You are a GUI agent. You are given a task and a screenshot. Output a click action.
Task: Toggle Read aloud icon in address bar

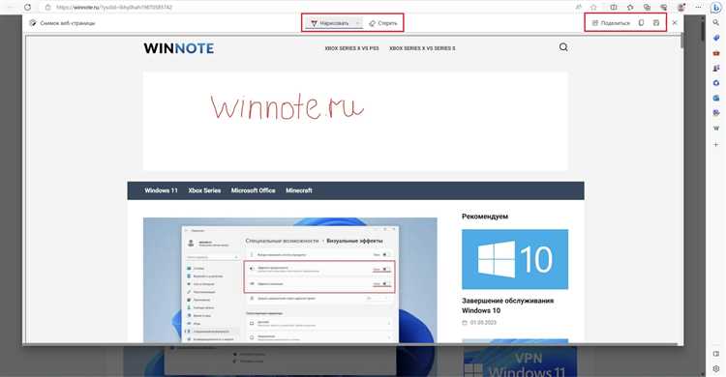[x=579, y=8]
